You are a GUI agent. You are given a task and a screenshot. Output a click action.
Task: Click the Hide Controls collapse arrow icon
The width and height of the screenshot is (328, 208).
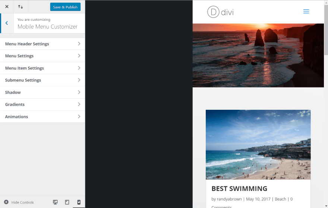tap(6, 202)
